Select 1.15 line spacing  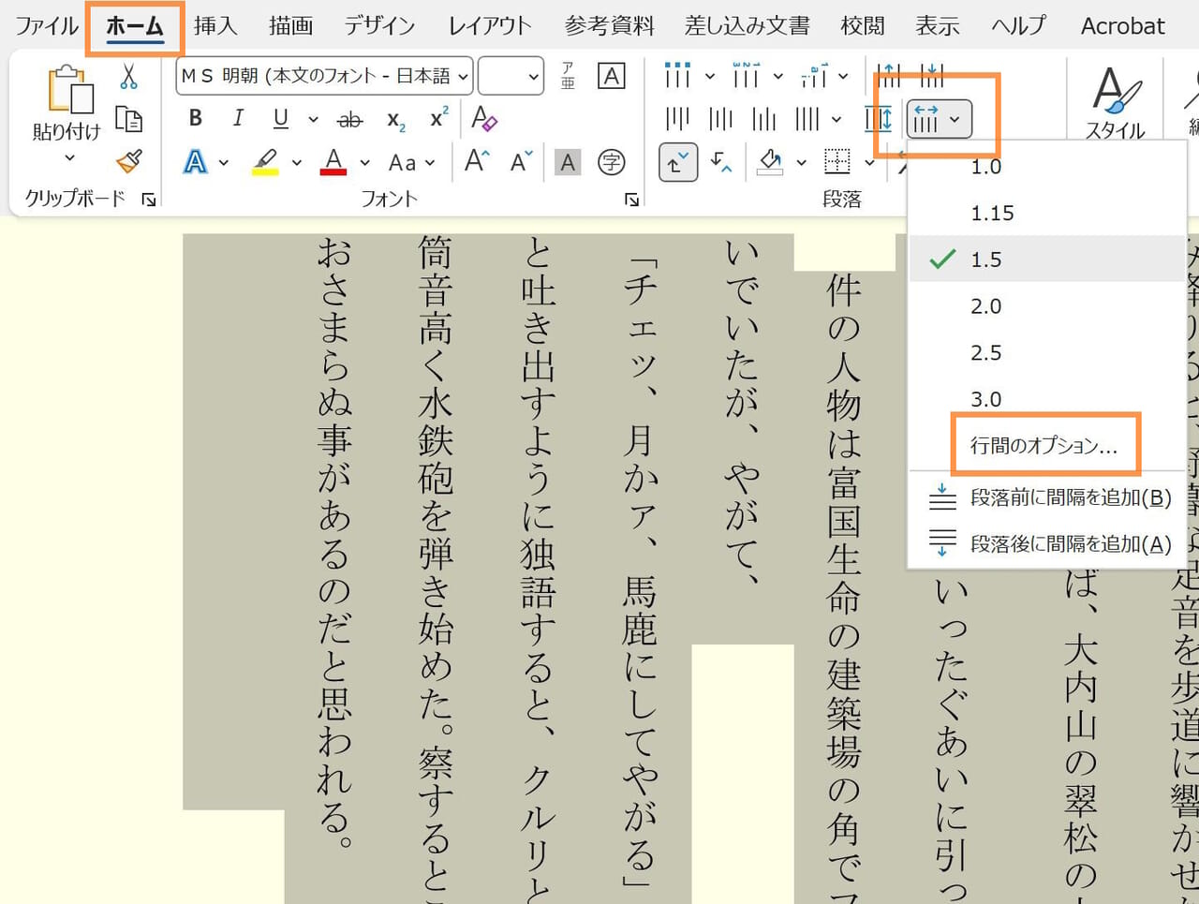click(1047, 213)
